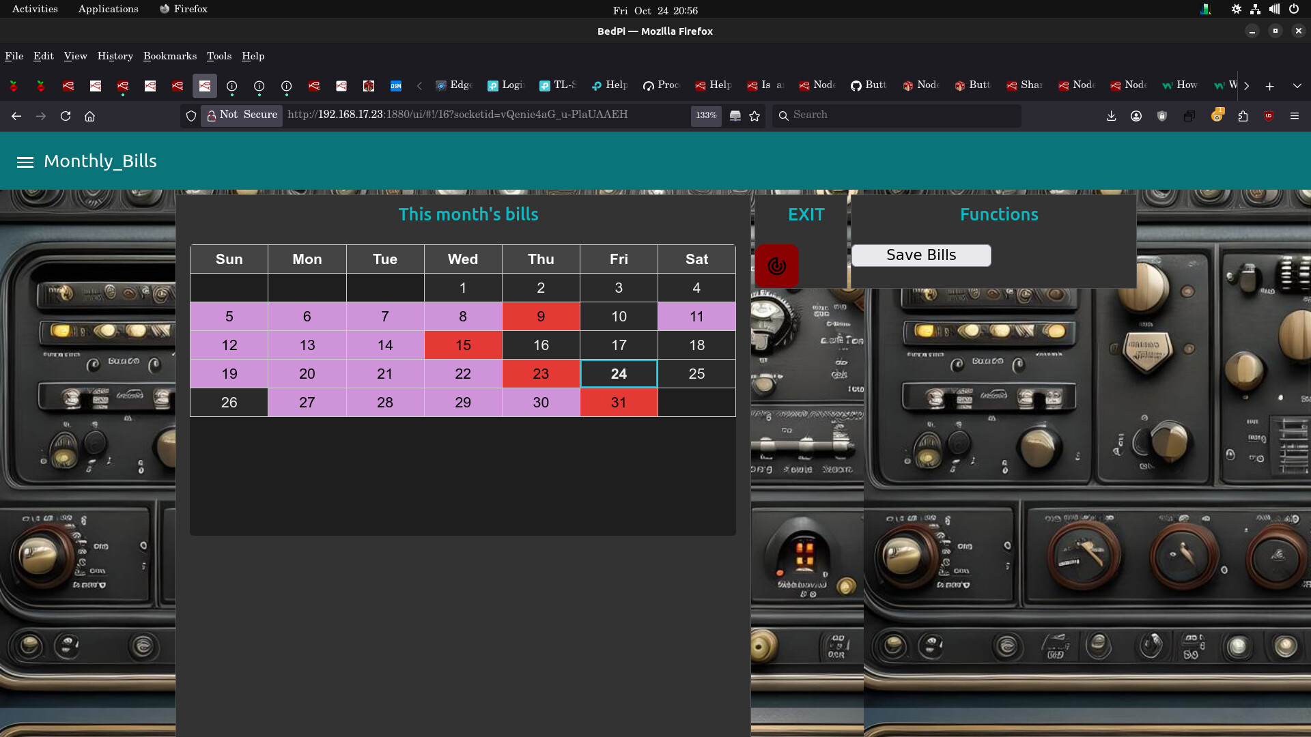Open the Monthly_Bills hamburger menu
The image size is (1311, 737).
(25, 162)
